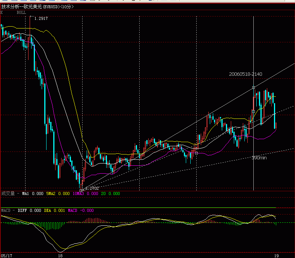Click the 390min duration label
The image size is (295, 258).
pyautogui.click(x=259, y=158)
